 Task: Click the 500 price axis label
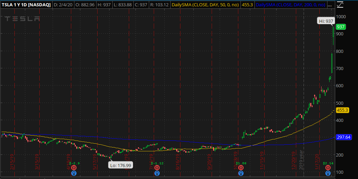340,103
